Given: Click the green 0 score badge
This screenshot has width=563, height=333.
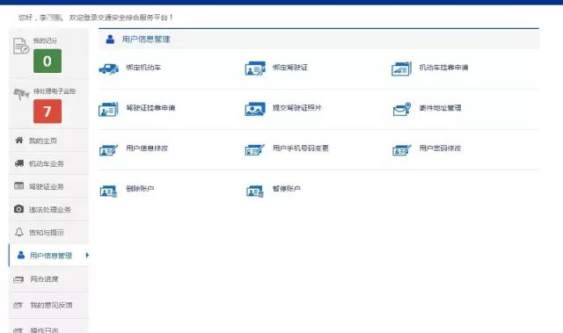Looking at the screenshot, I should (x=48, y=61).
